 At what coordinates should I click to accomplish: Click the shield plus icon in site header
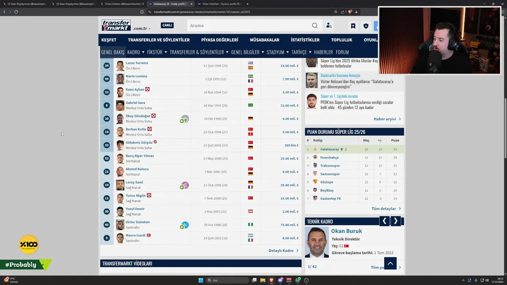point(366,26)
